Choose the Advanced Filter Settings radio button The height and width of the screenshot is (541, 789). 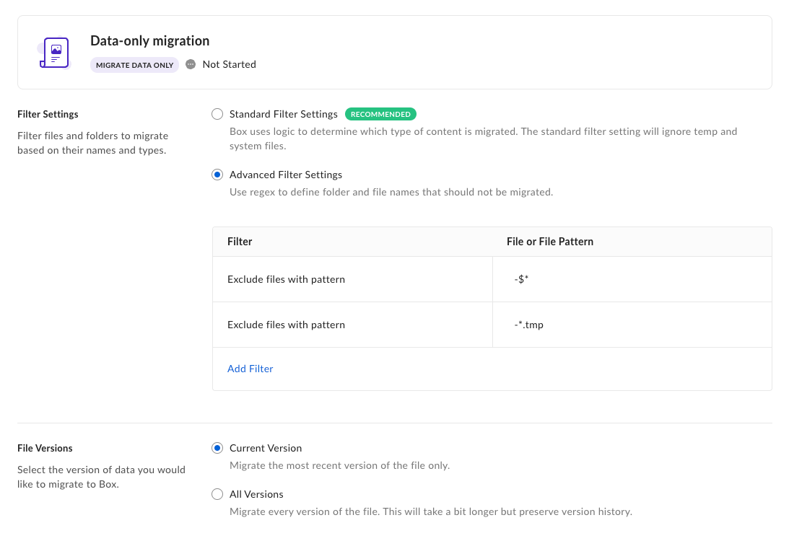click(x=217, y=175)
